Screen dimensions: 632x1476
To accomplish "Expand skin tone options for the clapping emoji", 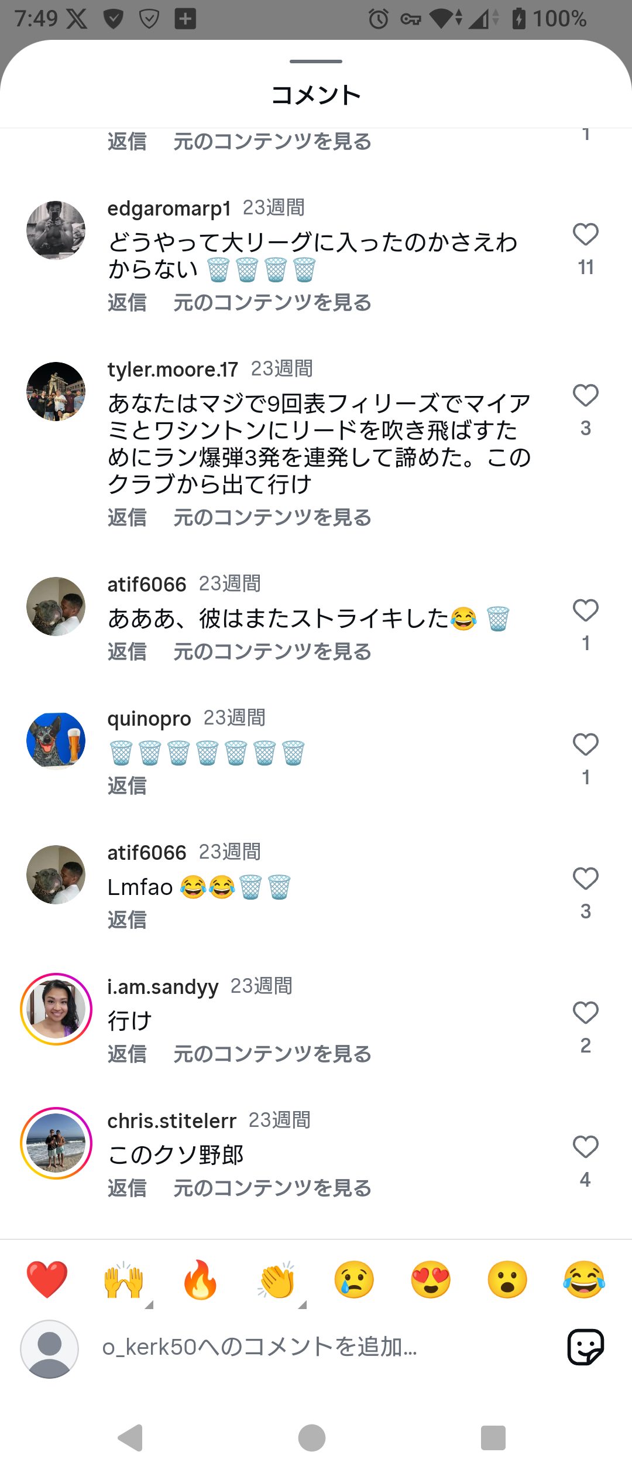I will pyautogui.click(x=303, y=1305).
